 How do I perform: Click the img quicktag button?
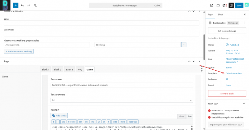point(93,122)
